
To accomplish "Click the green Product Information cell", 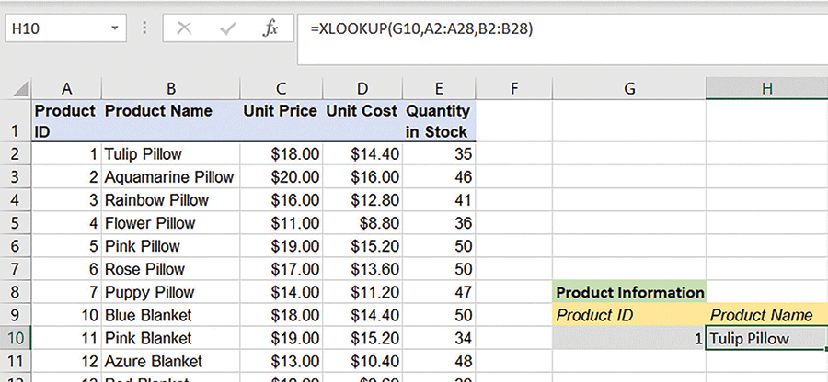I will coord(629,292).
